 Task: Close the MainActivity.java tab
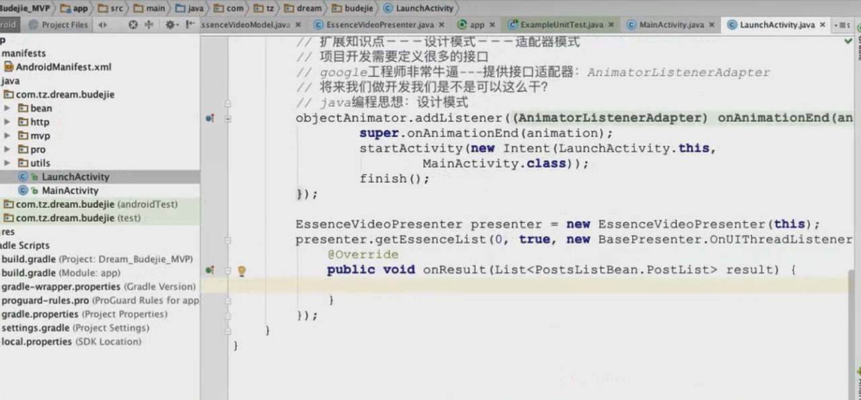[712, 25]
